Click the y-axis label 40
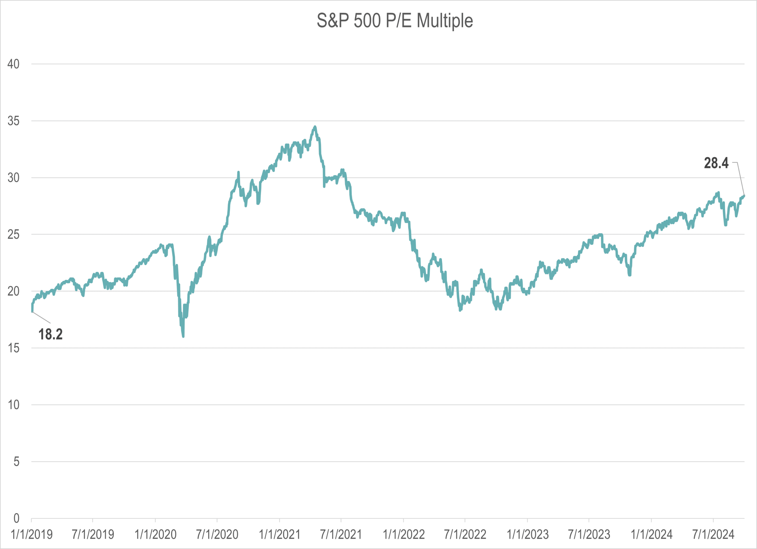Viewport: 757px width, 549px height. [13, 64]
